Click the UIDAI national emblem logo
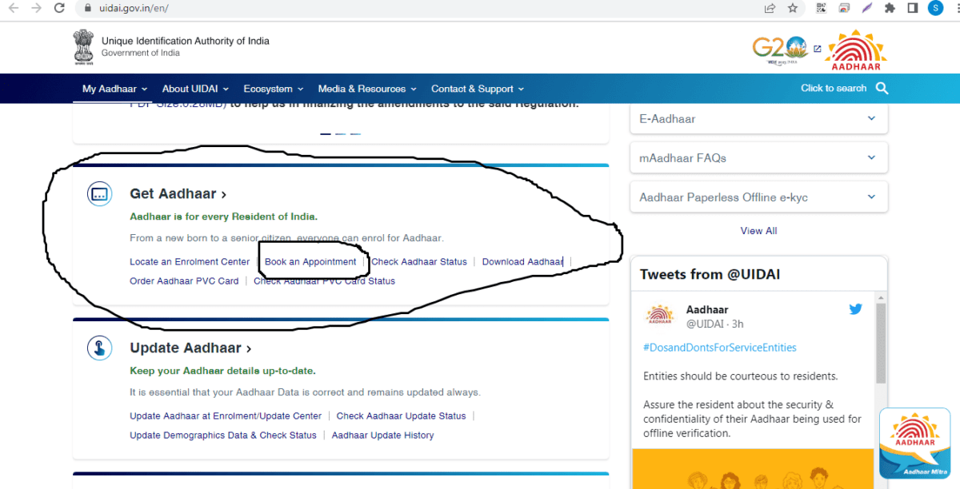The width and height of the screenshot is (960, 489). pos(82,46)
